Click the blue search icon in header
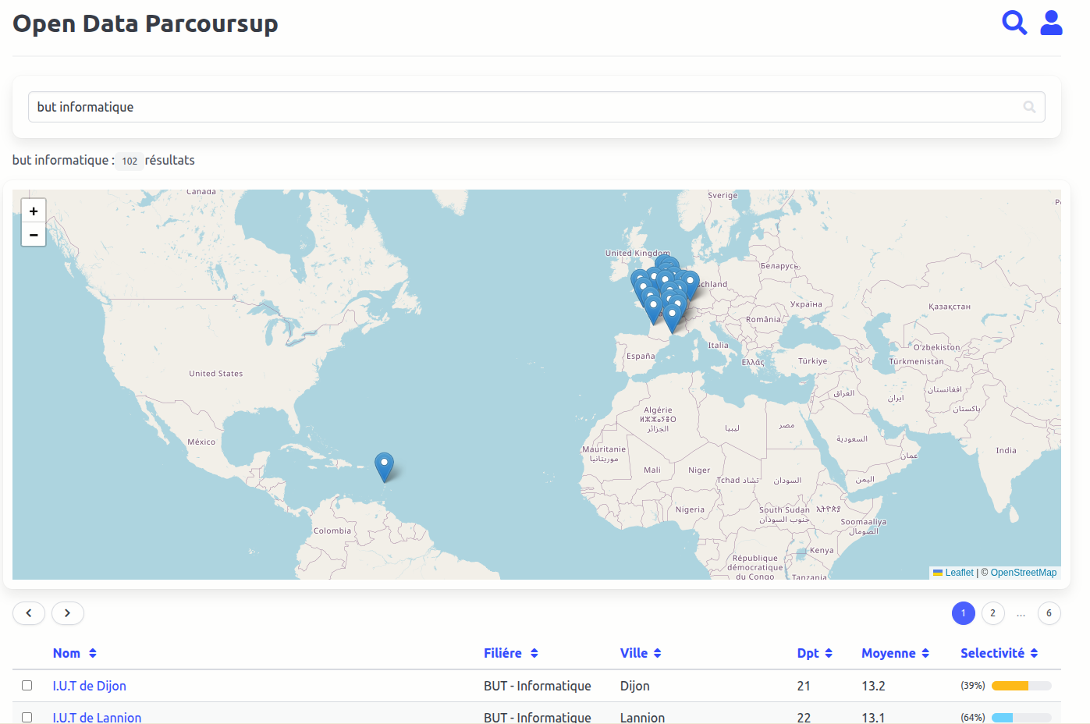The height and width of the screenshot is (724, 1090). [1014, 23]
